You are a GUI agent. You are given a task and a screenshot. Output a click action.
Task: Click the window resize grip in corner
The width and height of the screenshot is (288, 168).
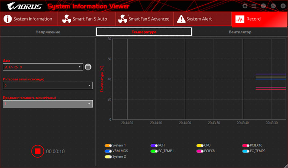(286, 166)
